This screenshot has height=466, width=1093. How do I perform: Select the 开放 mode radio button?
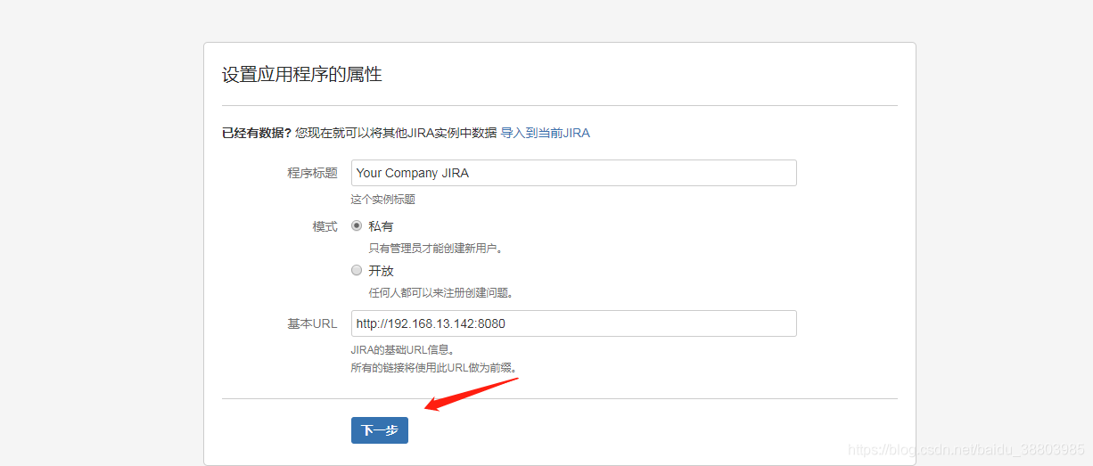(357, 270)
